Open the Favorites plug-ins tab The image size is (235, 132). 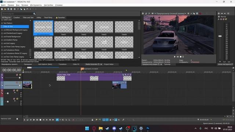point(60,18)
